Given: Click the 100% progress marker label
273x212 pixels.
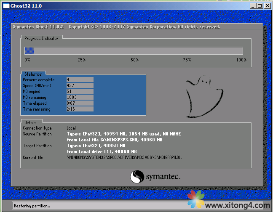Looking at the screenshot, I should pyautogui.click(x=241, y=60).
